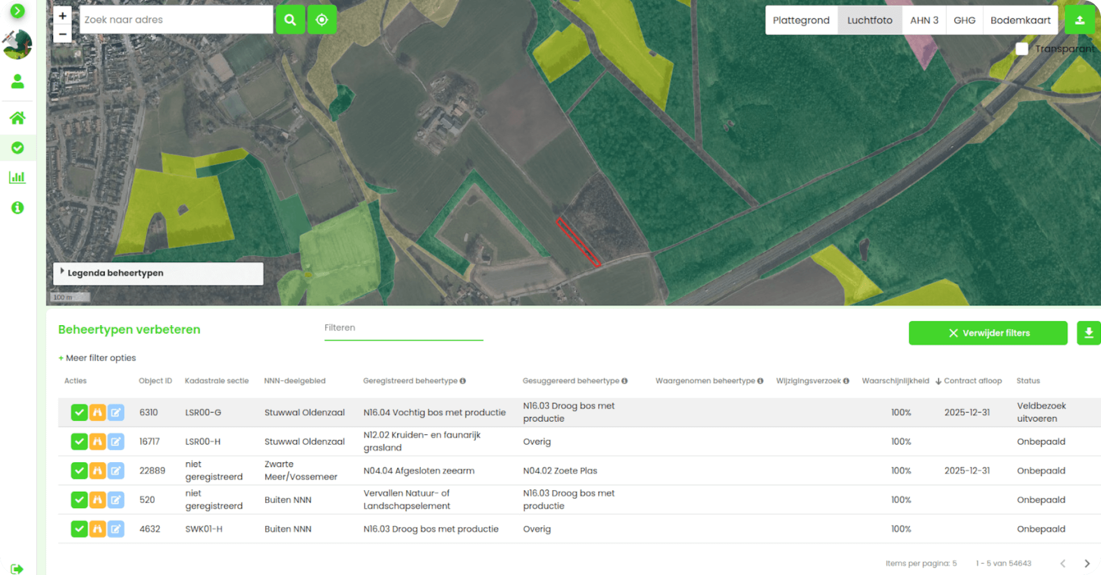Switch to the Plattegrond map layer
The width and height of the screenshot is (1101, 575).
pos(800,20)
